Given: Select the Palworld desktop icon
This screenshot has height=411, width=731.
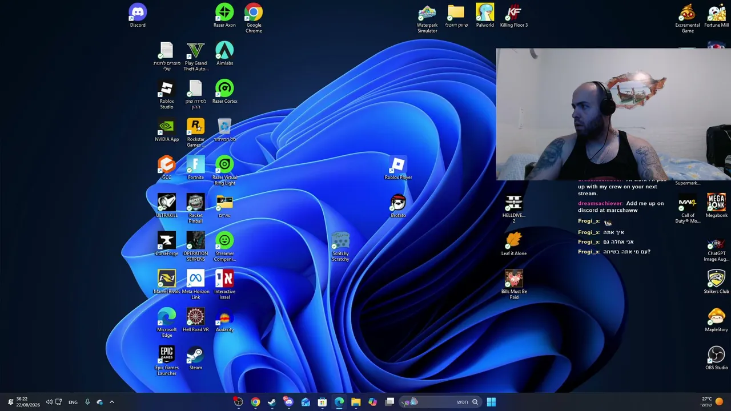Looking at the screenshot, I should [x=485, y=16].
